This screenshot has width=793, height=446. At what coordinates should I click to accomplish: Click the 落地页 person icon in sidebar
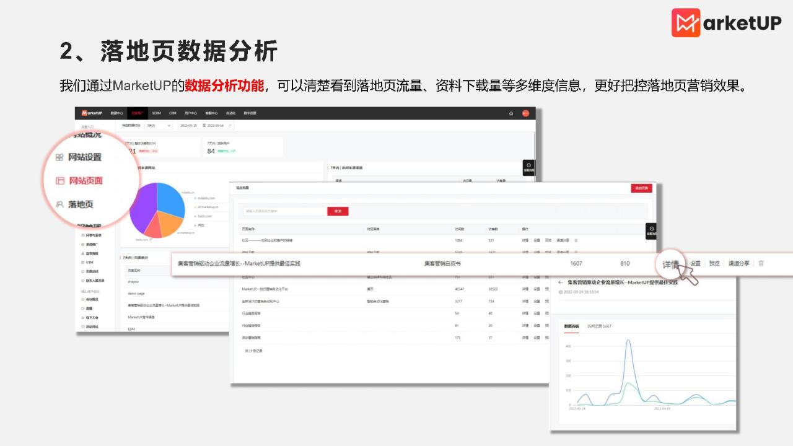tap(59, 204)
